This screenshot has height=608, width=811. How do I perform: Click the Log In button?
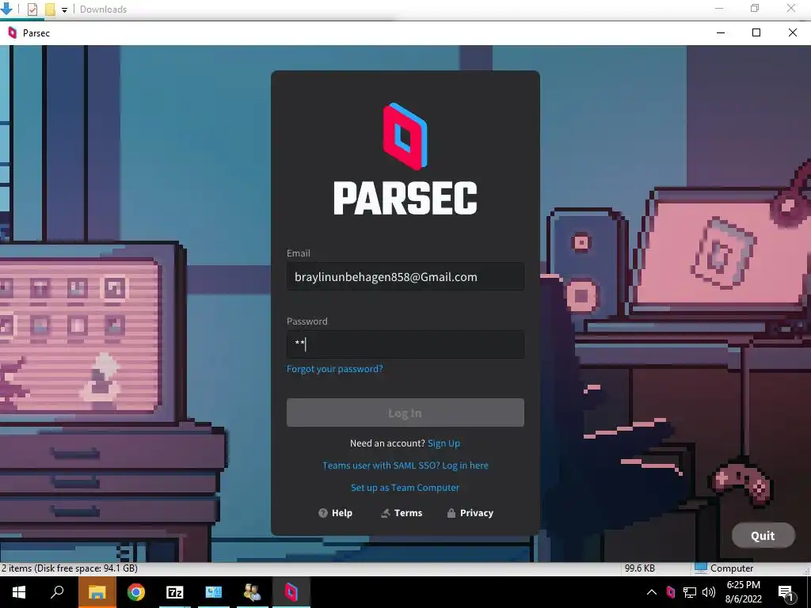[x=405, y=412]
